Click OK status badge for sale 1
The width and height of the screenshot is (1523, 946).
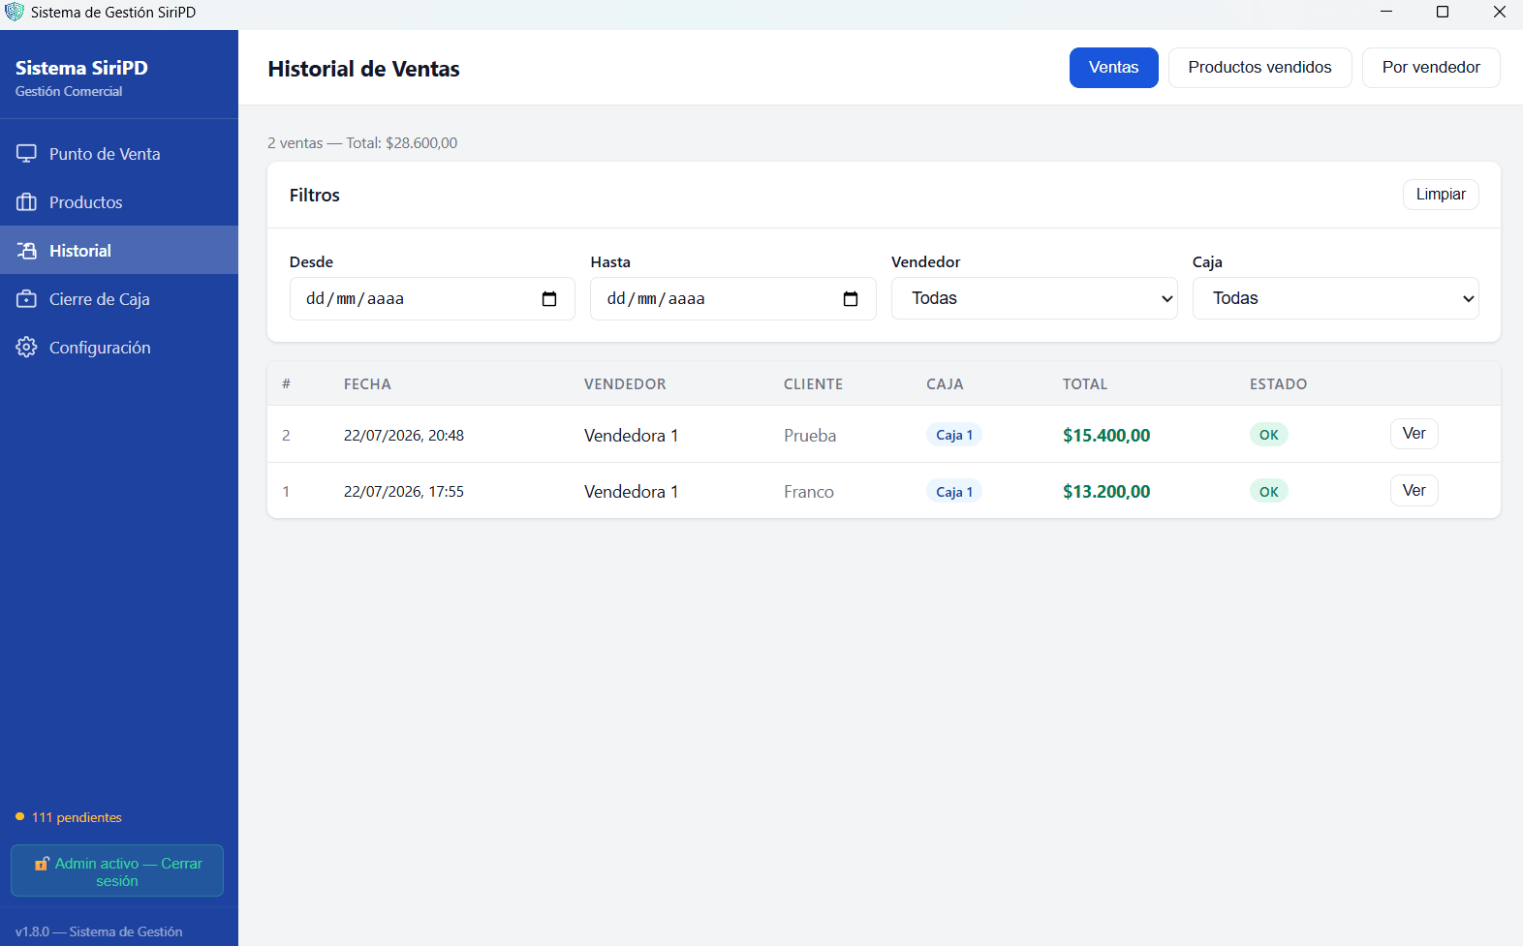tap(1269, 492)
